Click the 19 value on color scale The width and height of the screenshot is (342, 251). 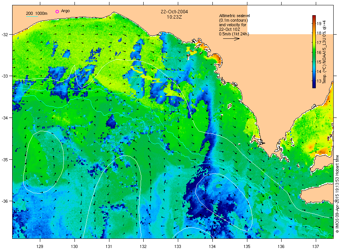319,24
